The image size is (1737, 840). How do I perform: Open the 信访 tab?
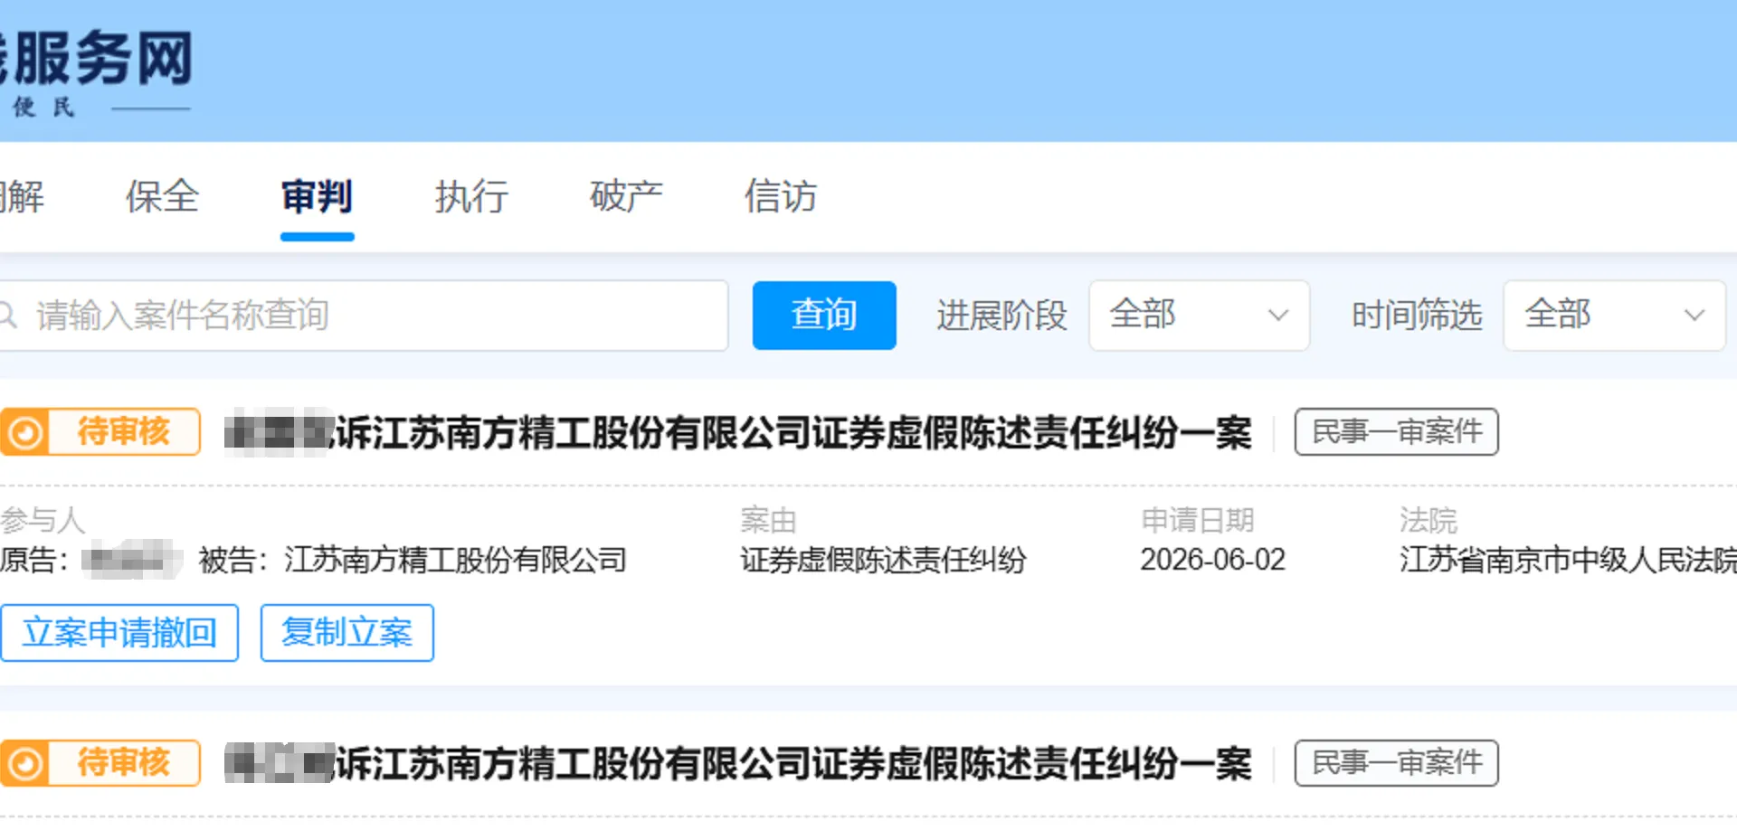pyautogui.click(x=781, y=196)
